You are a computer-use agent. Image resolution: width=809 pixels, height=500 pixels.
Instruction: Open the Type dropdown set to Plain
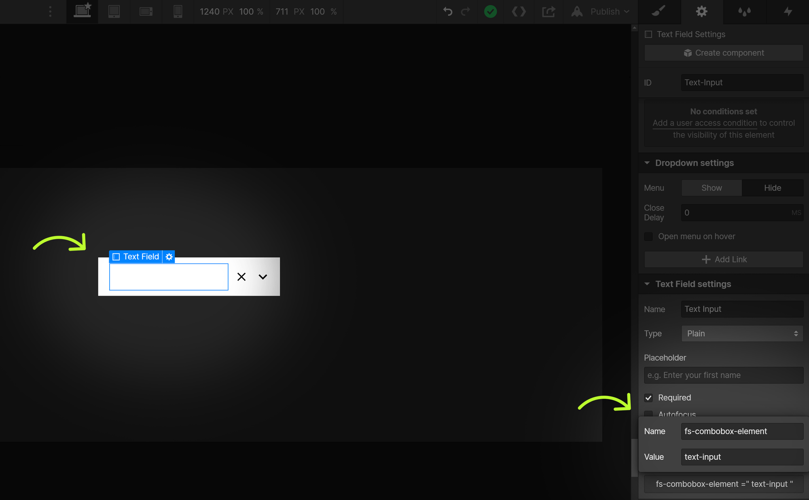tap(742, 333)
